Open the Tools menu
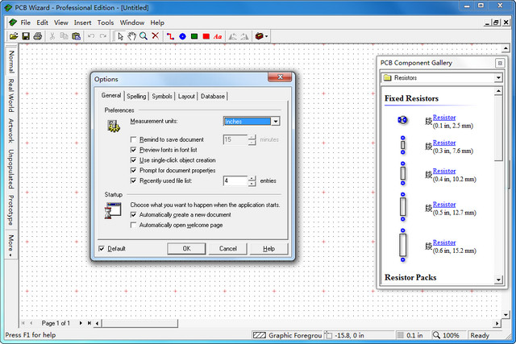 pyautogui.click(x=106, y=23)
